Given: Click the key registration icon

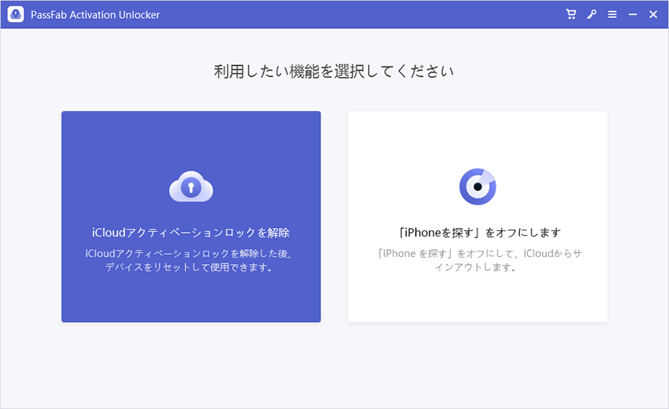Looking at the screenshot, I should tap(591, 14).
